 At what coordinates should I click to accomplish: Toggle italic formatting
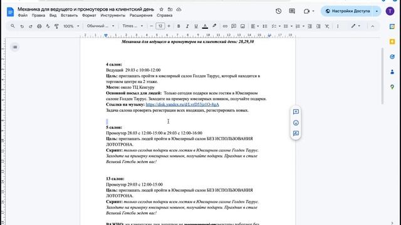(x=187, y=26)
